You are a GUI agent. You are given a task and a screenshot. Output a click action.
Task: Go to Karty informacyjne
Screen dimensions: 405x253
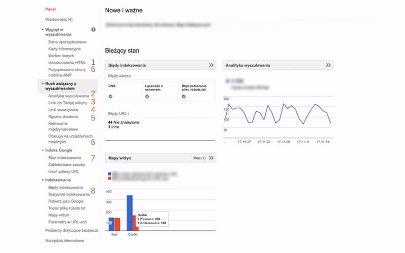[64, 49]
